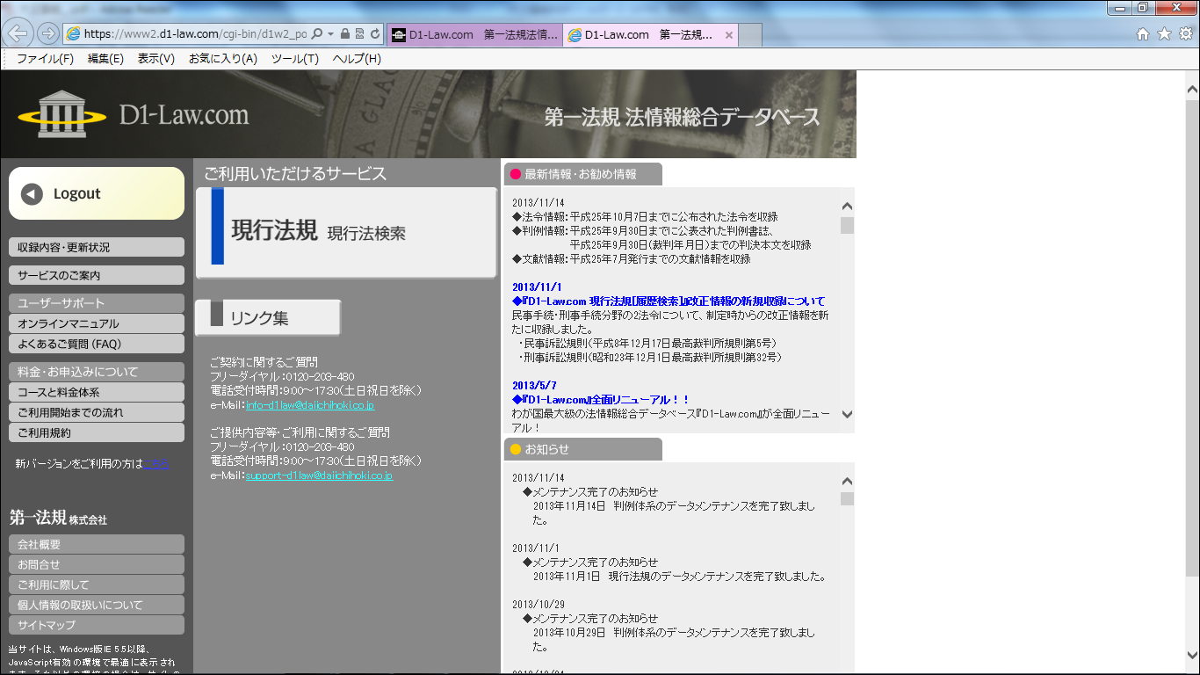Click the 2013/11/1 メンテナンス完了のお知らせ notice

589,562
